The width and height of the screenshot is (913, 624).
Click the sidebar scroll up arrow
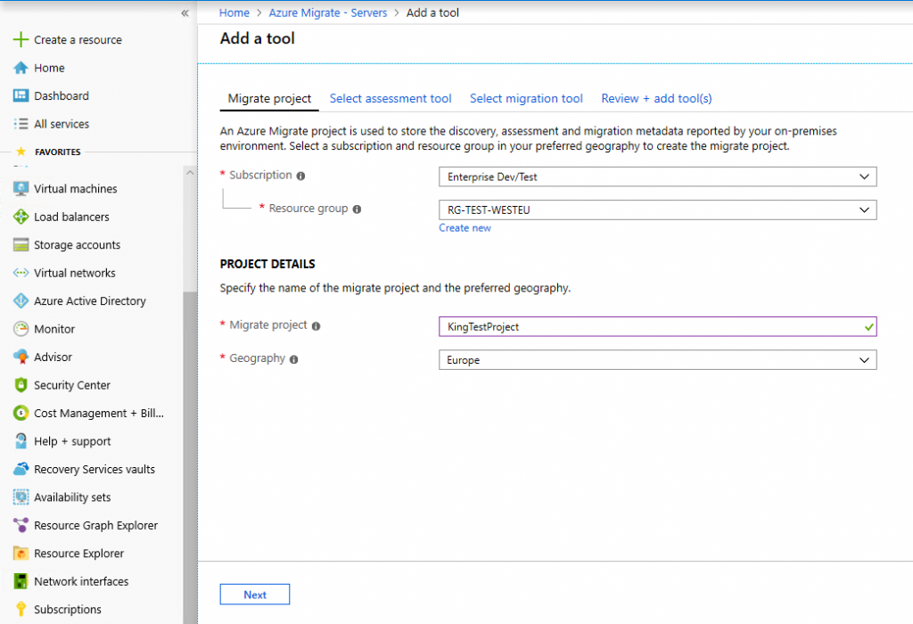tap(190, 173)
